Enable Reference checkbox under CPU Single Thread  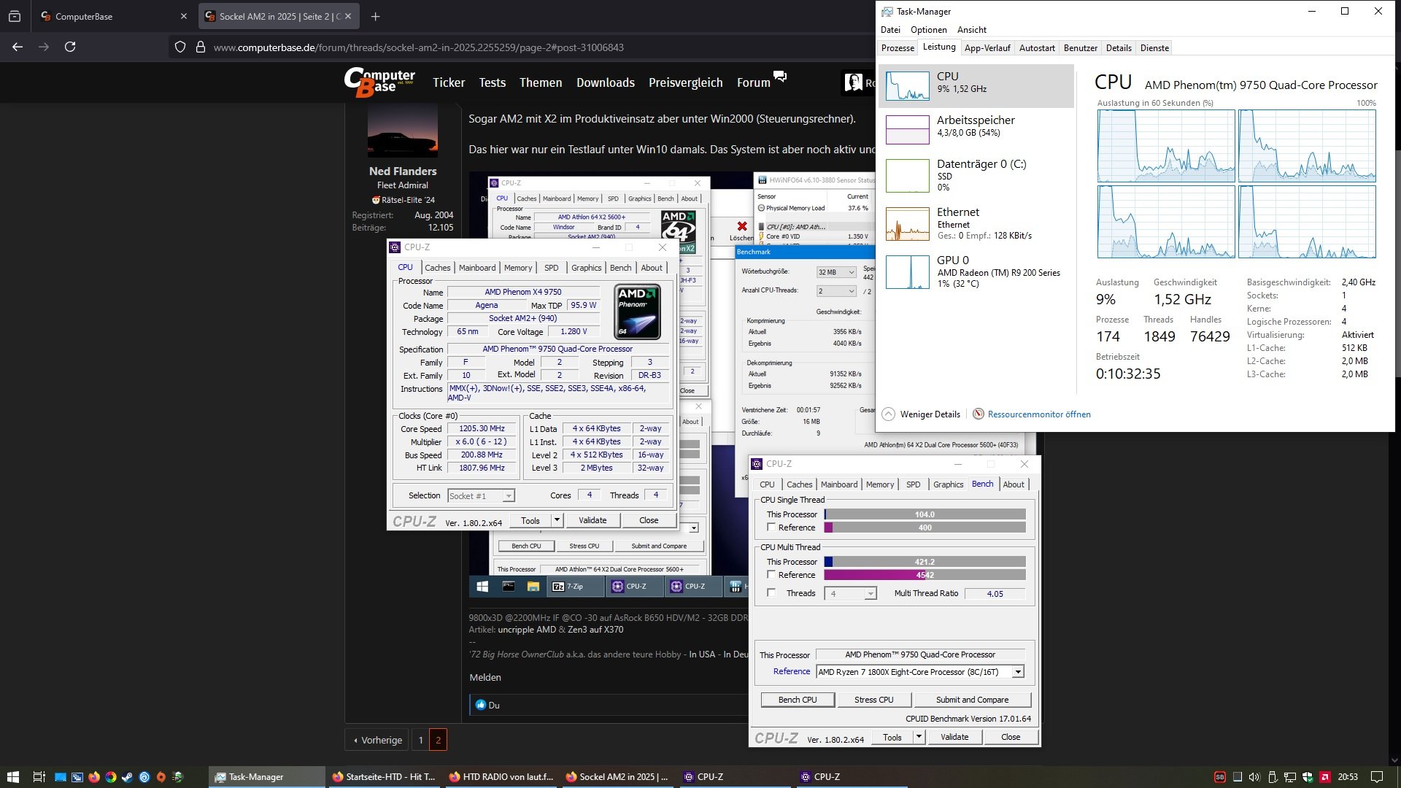pos(771,528)
